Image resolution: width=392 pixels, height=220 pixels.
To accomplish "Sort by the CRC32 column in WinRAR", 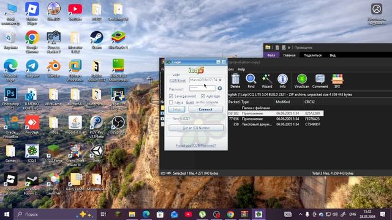I will click(x=309, y=102).
